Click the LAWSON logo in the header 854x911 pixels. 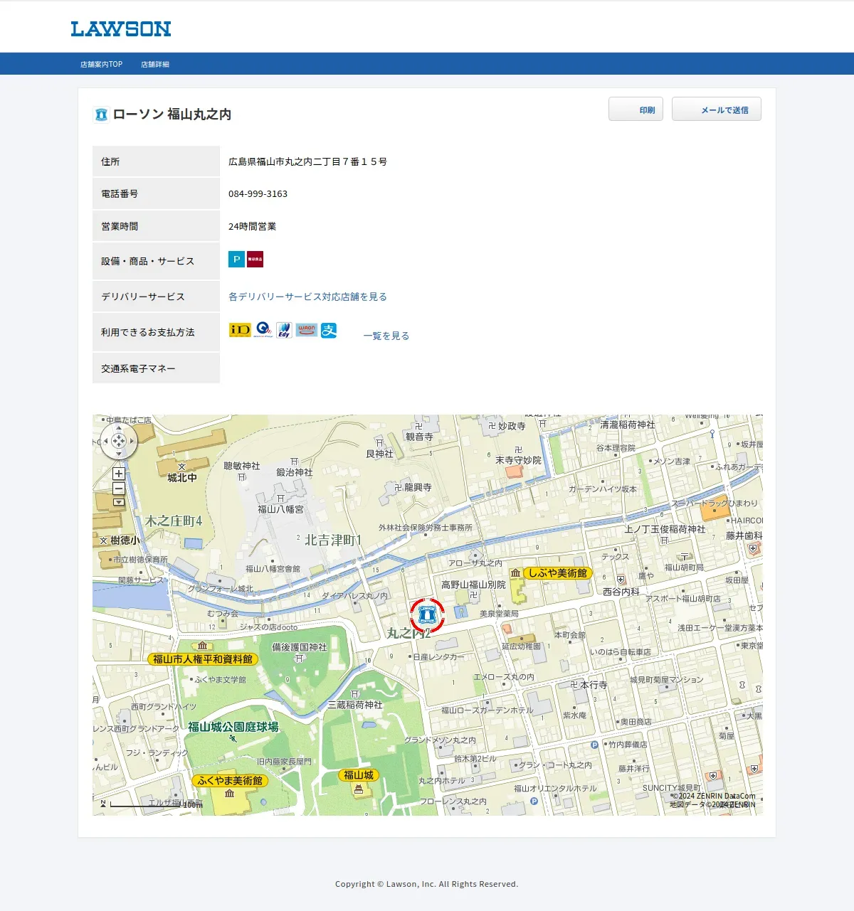(x=121, y=29)
